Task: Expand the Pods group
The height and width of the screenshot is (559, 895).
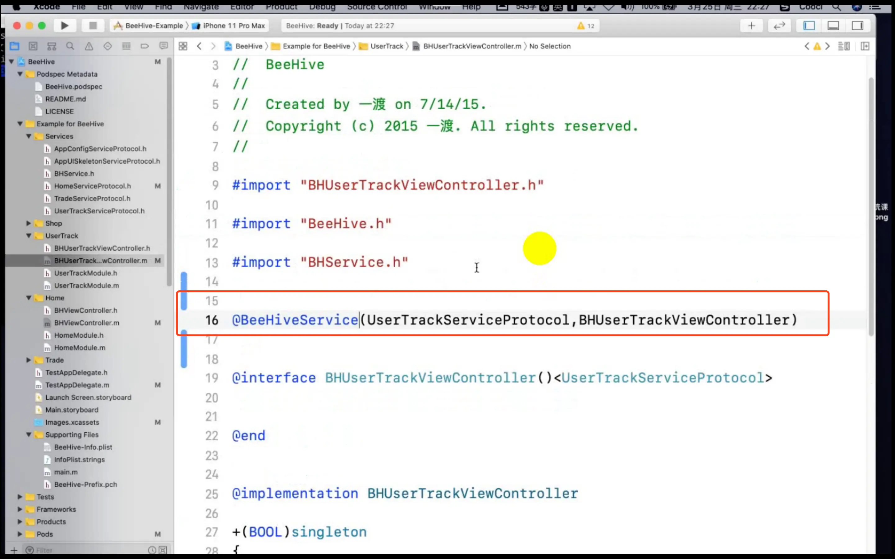Action: tap(20, 534)
